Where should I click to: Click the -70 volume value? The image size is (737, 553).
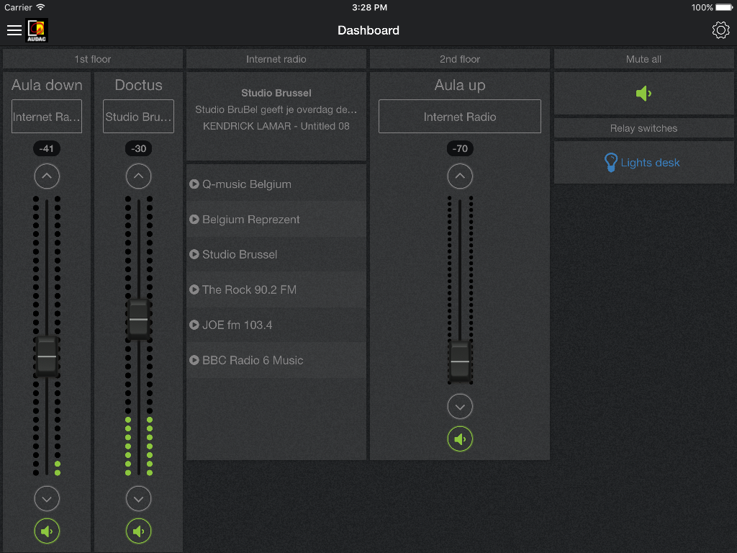(x=460, y=148)
